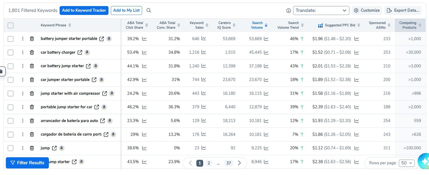Select page 1 in pagination
The width and height of the screenshot is (429, 175).
(200, 163)
